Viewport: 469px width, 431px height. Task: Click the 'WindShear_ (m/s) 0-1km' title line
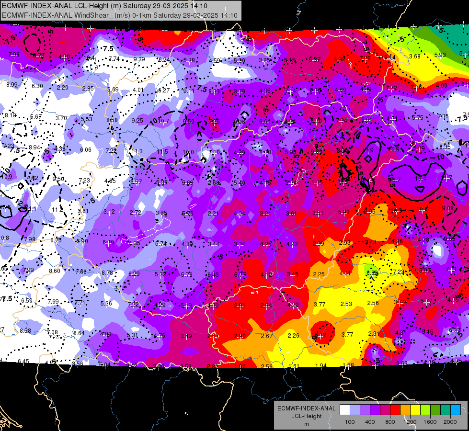(x=120, y=15)
